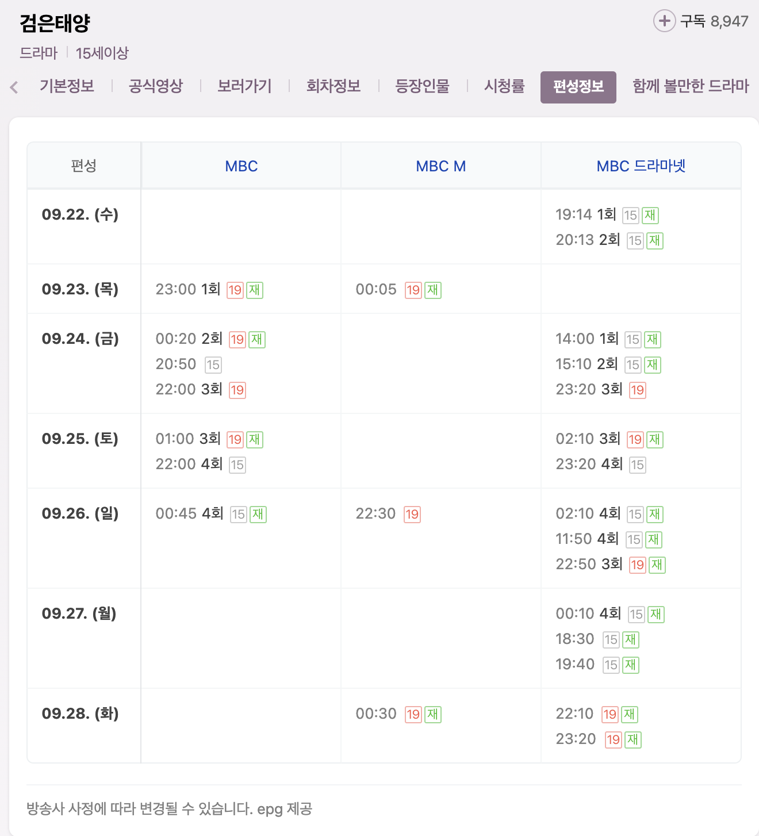
Task: Expand the 시청률 section
Action: (x=504, y=86)
